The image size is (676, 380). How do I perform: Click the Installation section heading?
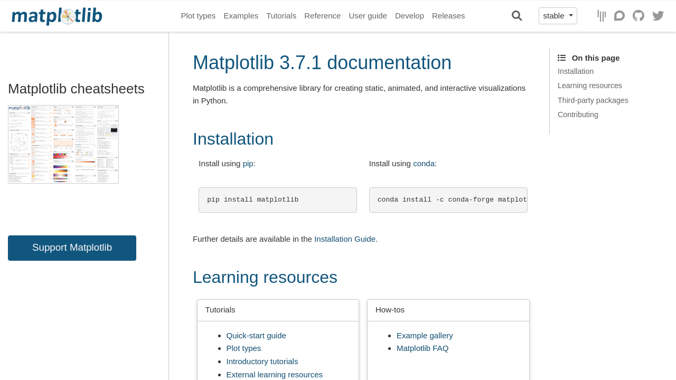(x=233, y=139)
